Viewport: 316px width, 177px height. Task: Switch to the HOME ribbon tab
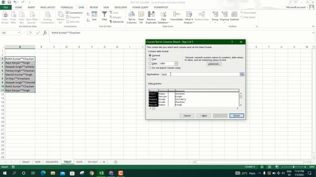click(18, 7)
